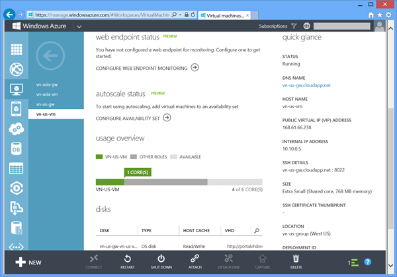
Task: Click the address bar search magnifier icon
Action: (x=174, y=15)
